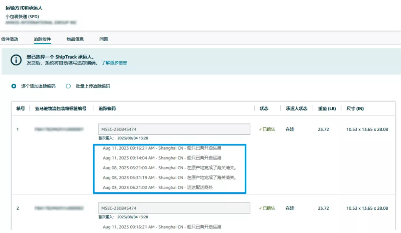Open the 物品信息 tab

(76, 39)
